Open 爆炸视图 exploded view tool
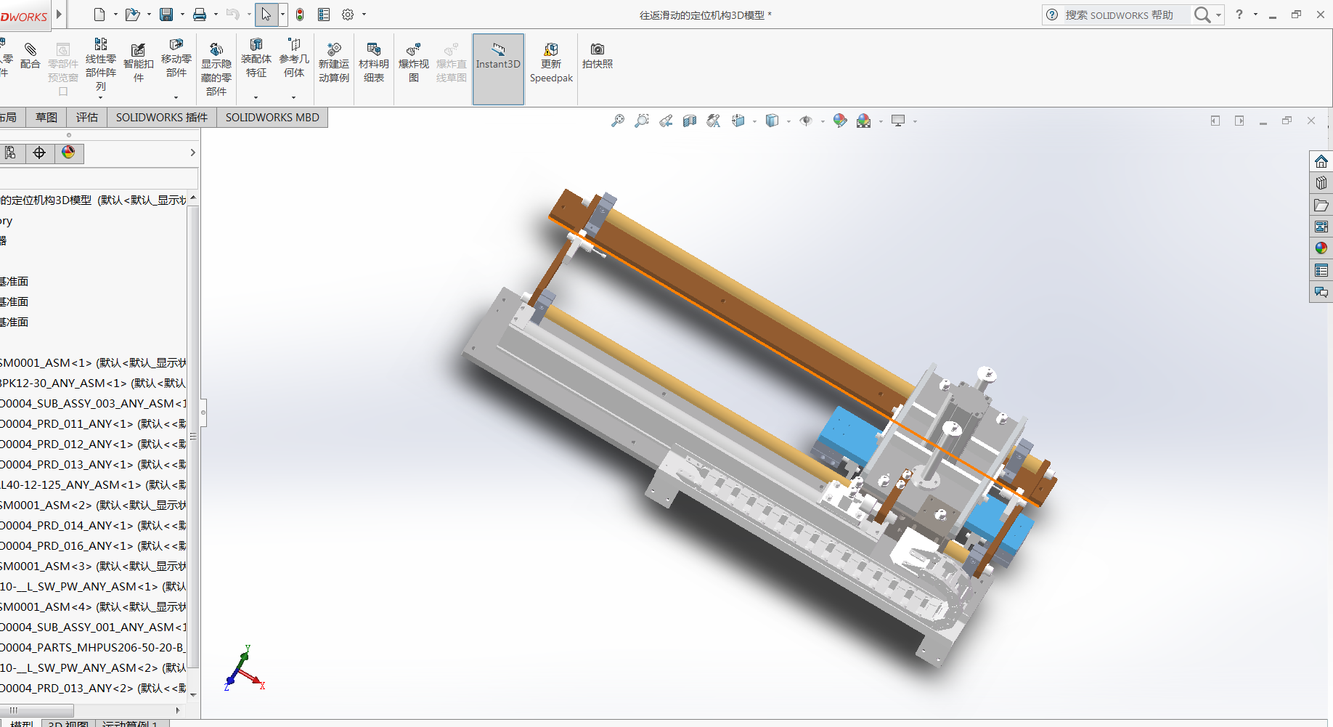The width and height of the screenshot is (1333, 727). [413, 62]
